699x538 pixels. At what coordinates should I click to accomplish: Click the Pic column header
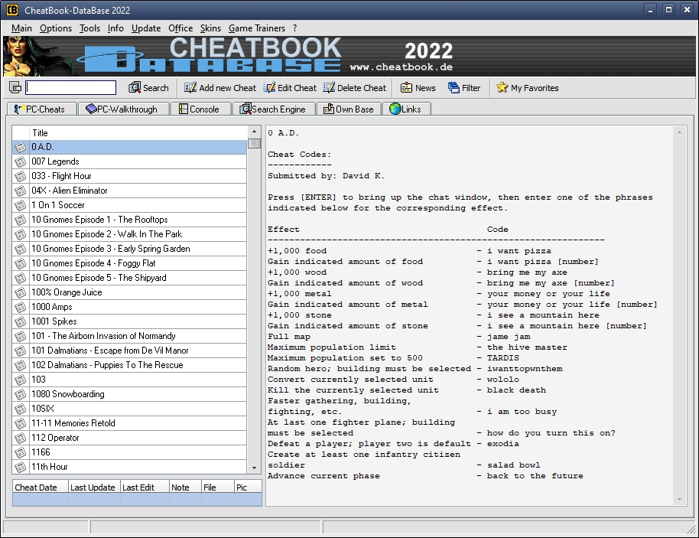[x=248, y=487]
